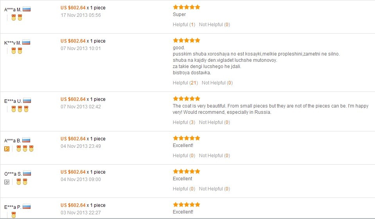
Task: Click the gray member badge under O***a S.
Action: tap(7, 182)
